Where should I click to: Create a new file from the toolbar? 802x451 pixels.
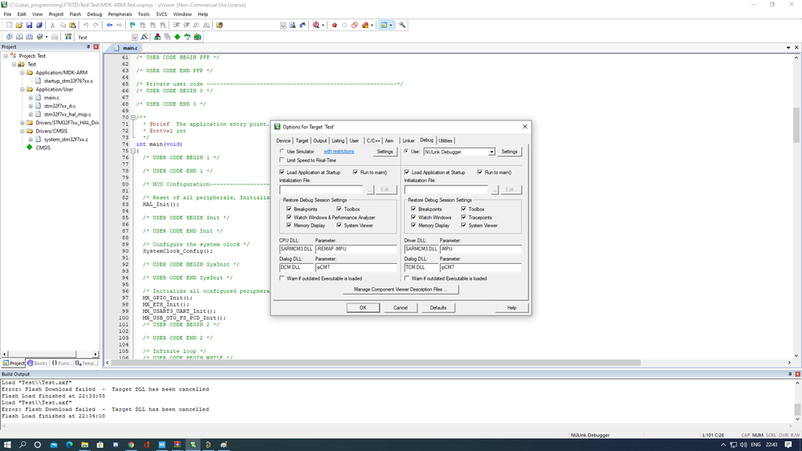click(x=9, y=25)
